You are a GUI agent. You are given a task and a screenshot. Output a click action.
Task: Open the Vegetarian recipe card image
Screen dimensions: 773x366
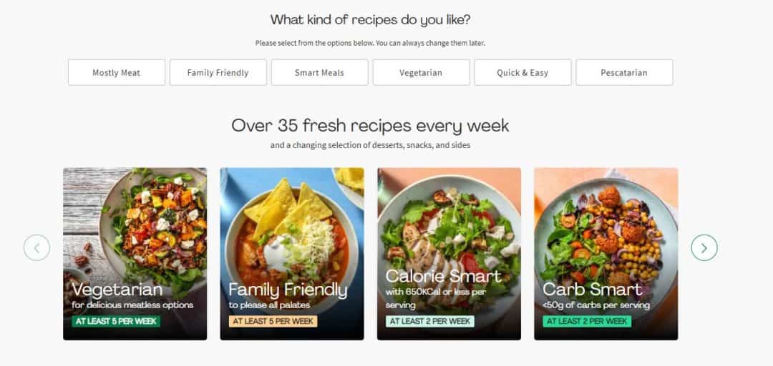135,254
